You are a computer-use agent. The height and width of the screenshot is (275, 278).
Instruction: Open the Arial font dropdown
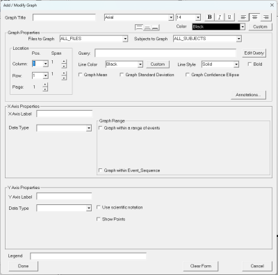pos(171,17)
